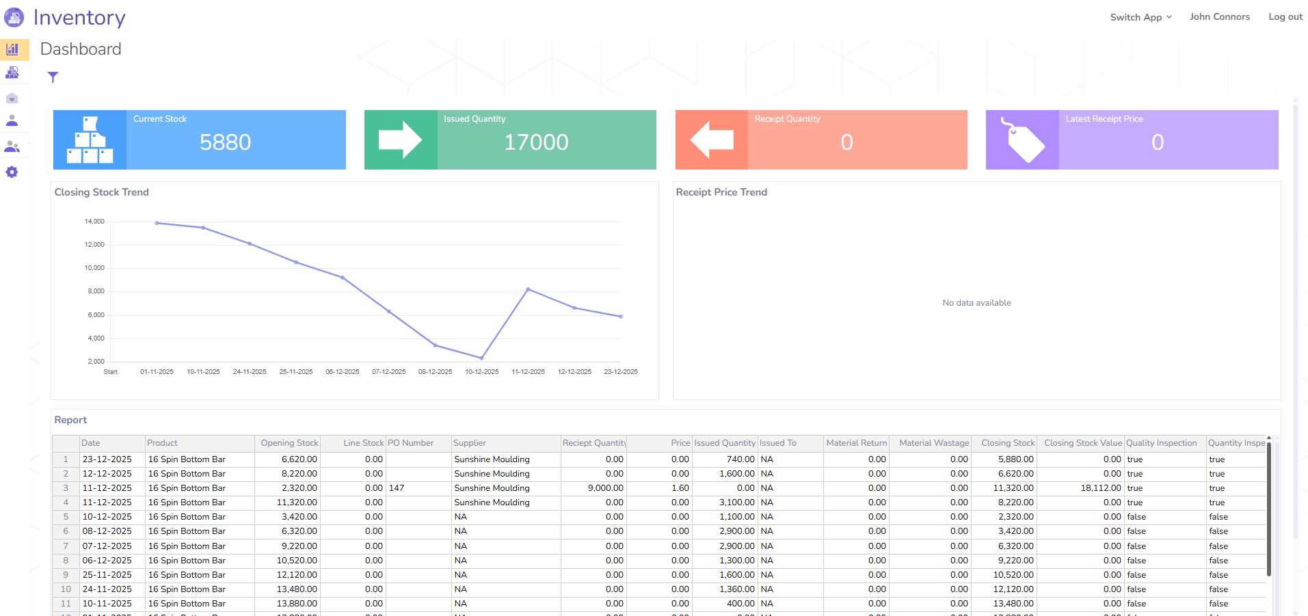The width and height of the screenshot is (1308, 616).
Task: Click the 23-12-2025 point on stock trend chart
Action: [x=621, y=317]
